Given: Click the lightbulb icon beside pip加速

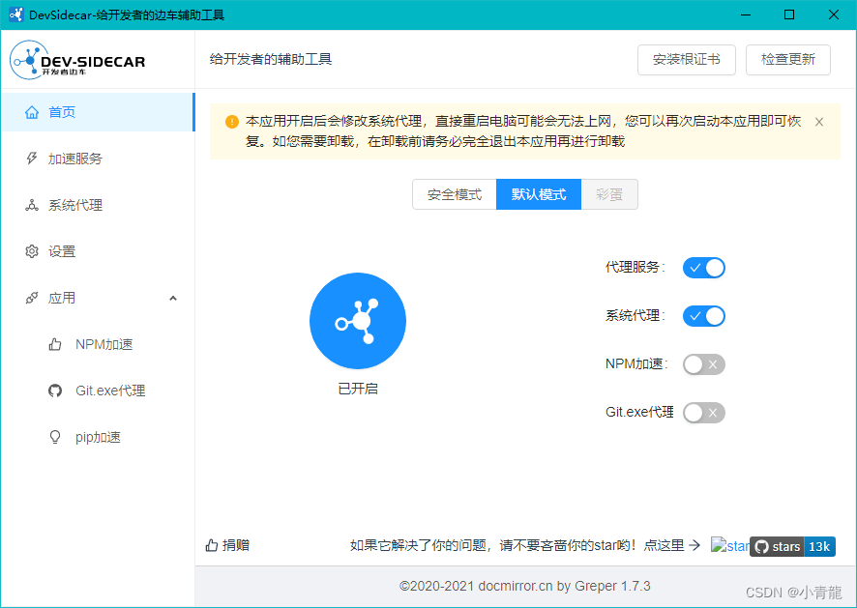Looking at the screenshot, I should [55, 437].
